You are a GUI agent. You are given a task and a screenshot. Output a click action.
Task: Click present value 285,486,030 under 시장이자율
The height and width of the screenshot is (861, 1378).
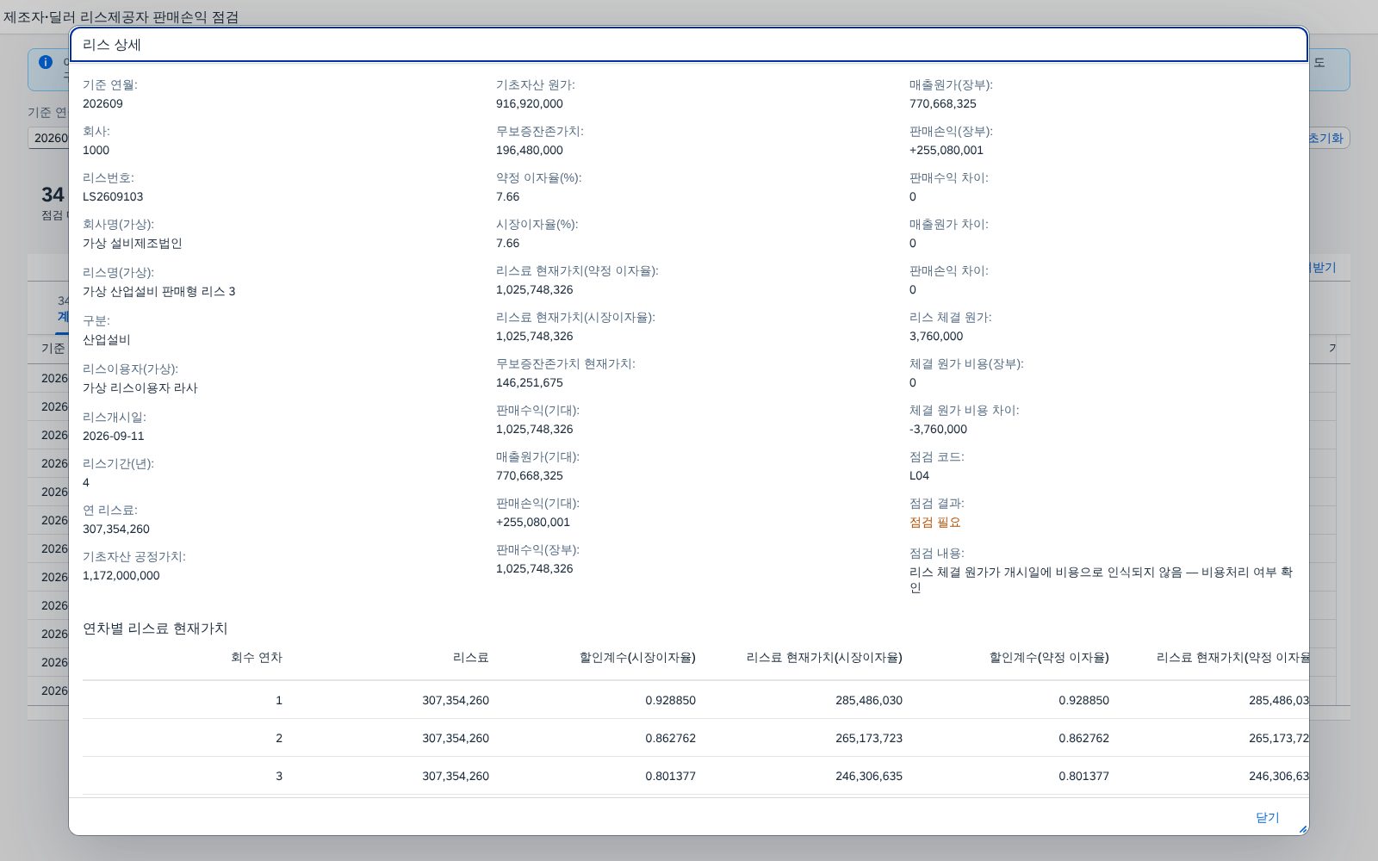point(869,700)
